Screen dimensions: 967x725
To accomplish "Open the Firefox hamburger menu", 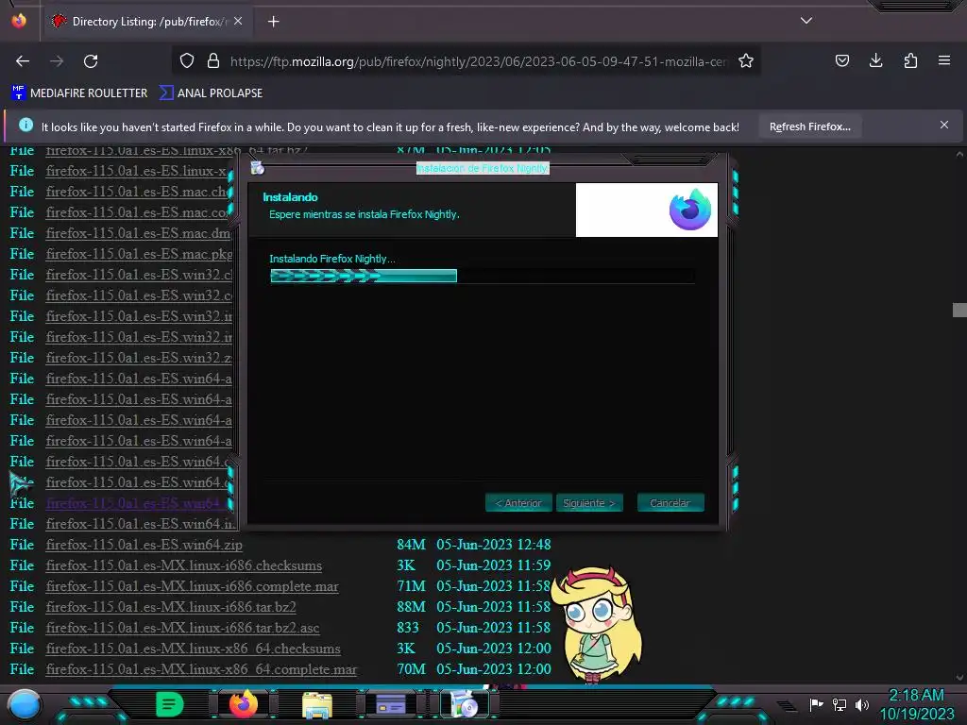I will pos(944,60).
